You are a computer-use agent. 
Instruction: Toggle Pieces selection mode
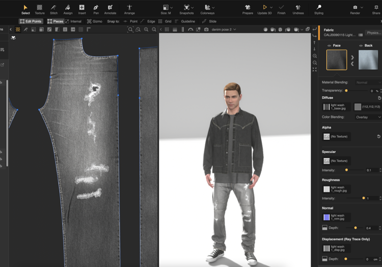[56, 21]
